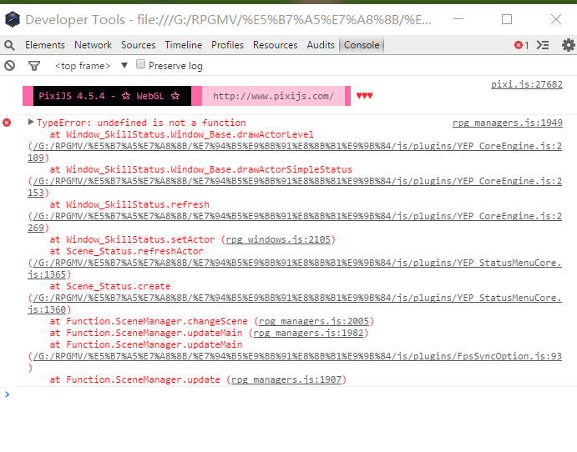
Task: Switch to the Audits tab
Action: (x=321, y=45)
